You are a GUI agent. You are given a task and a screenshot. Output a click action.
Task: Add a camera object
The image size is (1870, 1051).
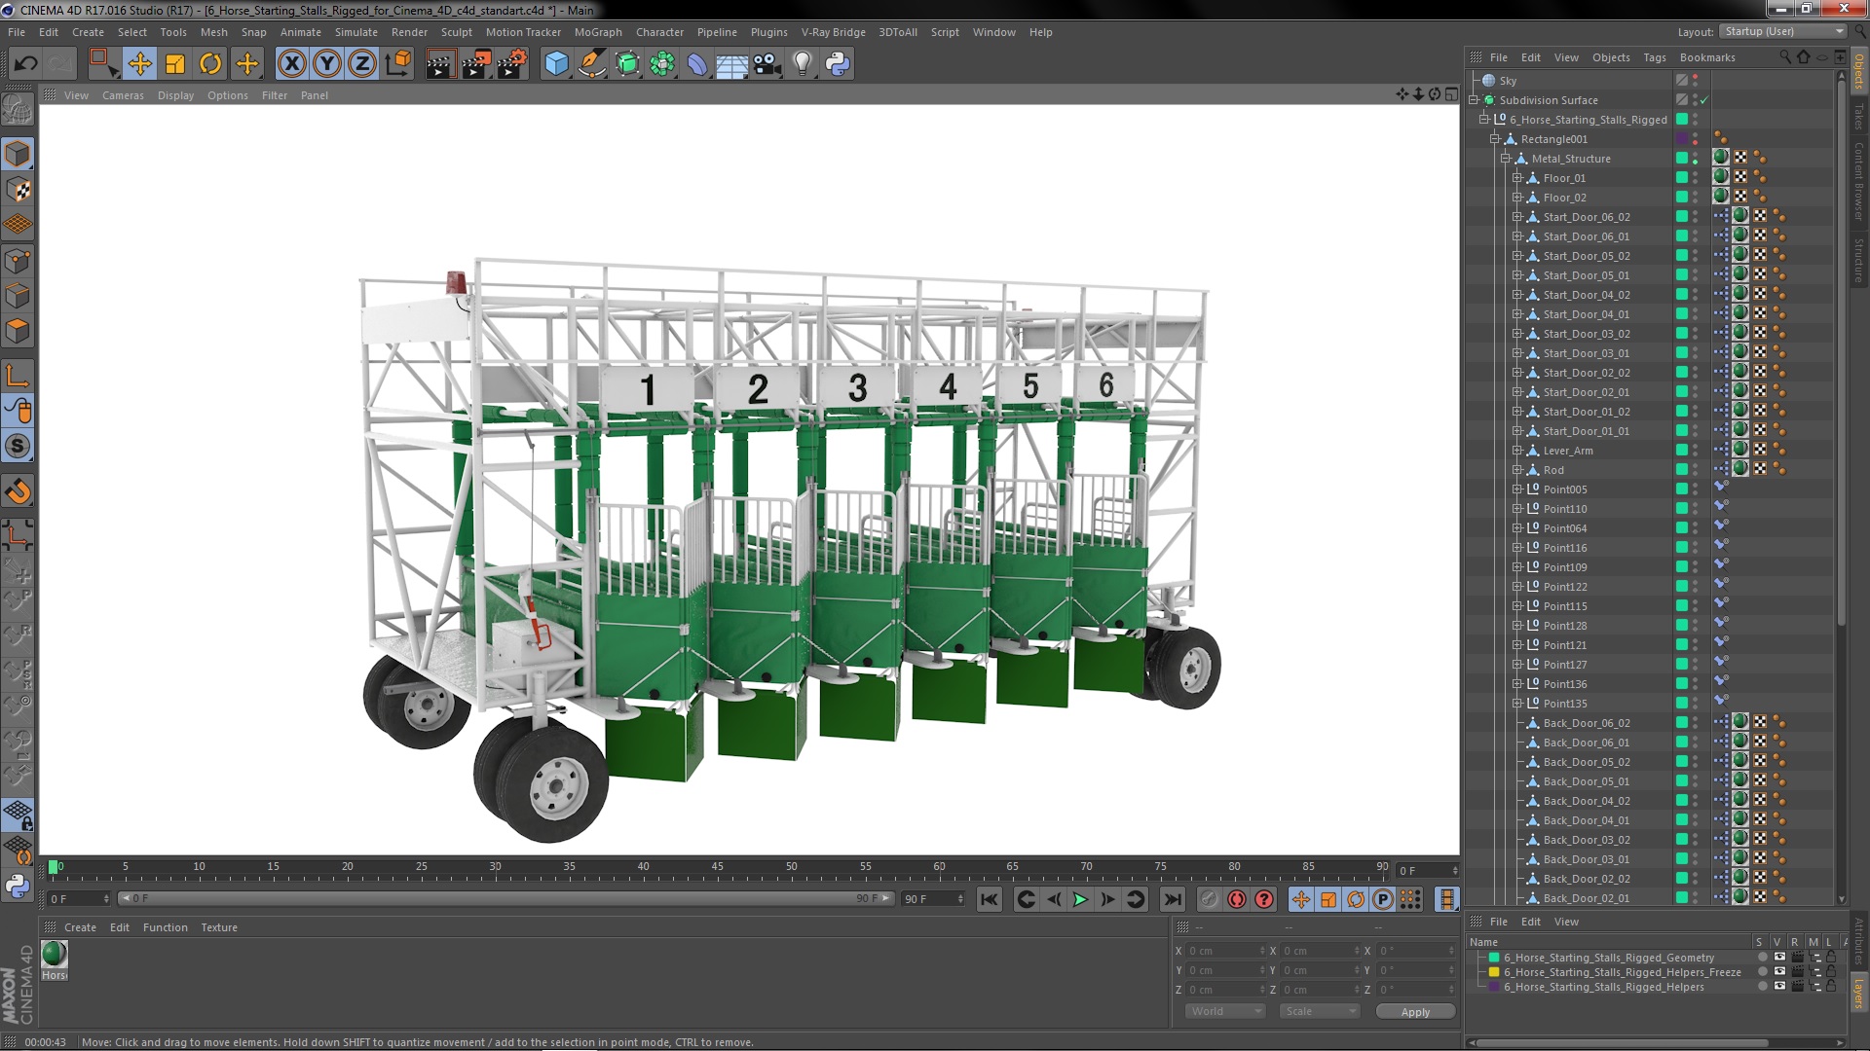coord(767,64)
